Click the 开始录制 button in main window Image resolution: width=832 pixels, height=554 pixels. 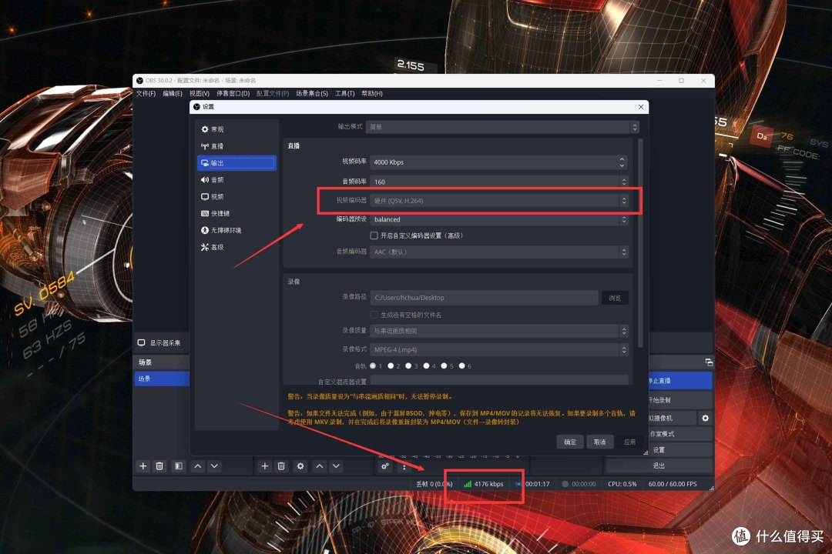[681, 400]
